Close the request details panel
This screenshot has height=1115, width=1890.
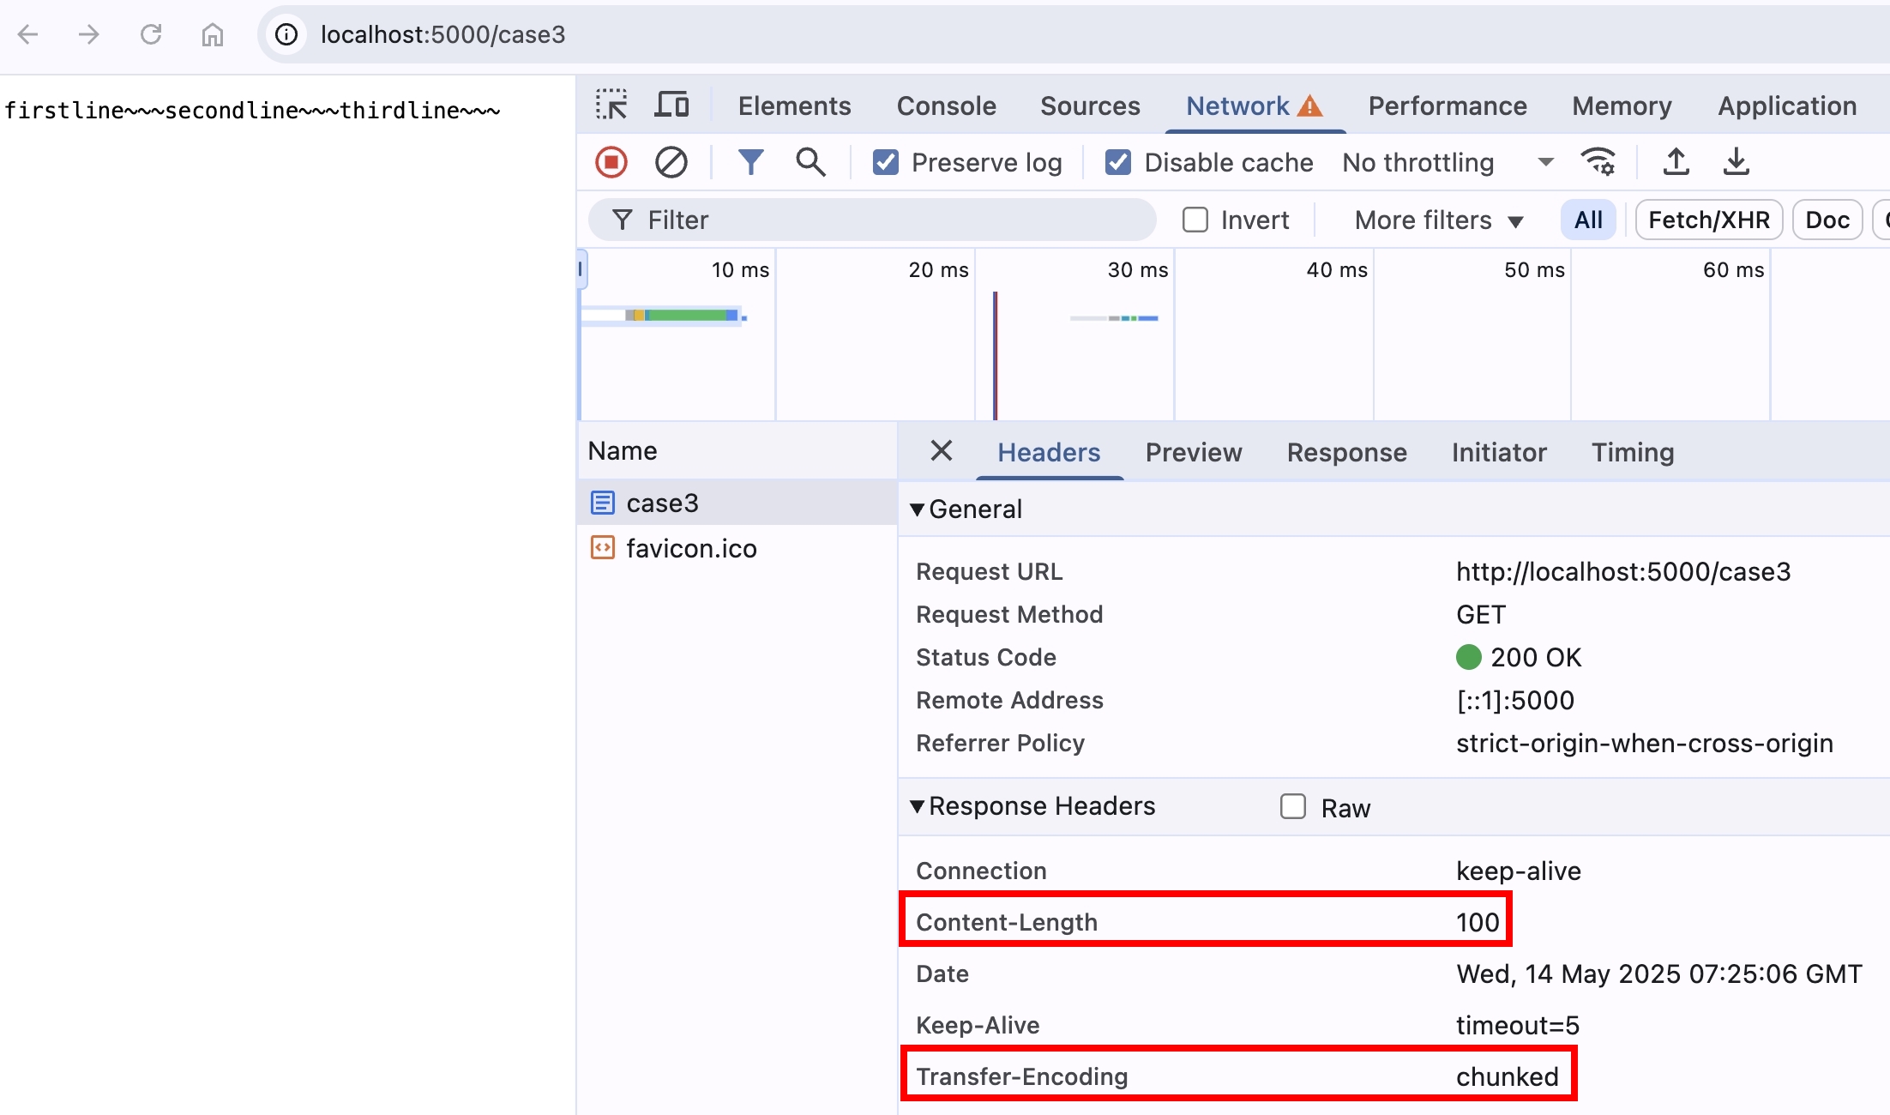pos(942,450)
